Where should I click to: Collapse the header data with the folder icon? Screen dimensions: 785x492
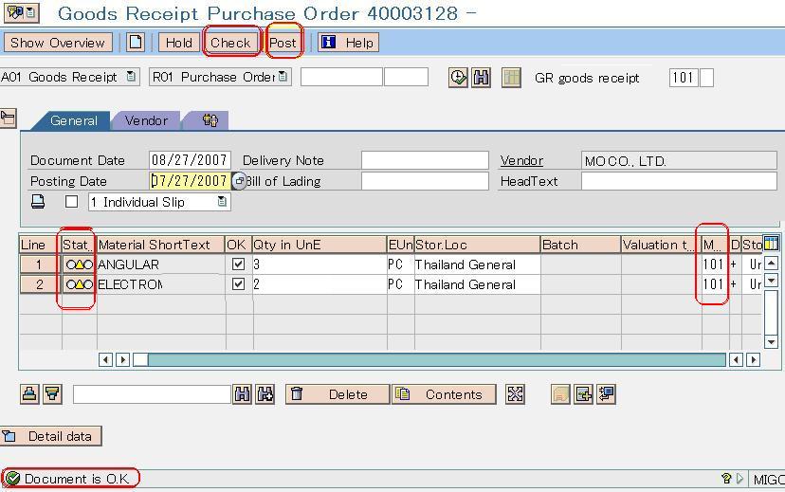8,118
